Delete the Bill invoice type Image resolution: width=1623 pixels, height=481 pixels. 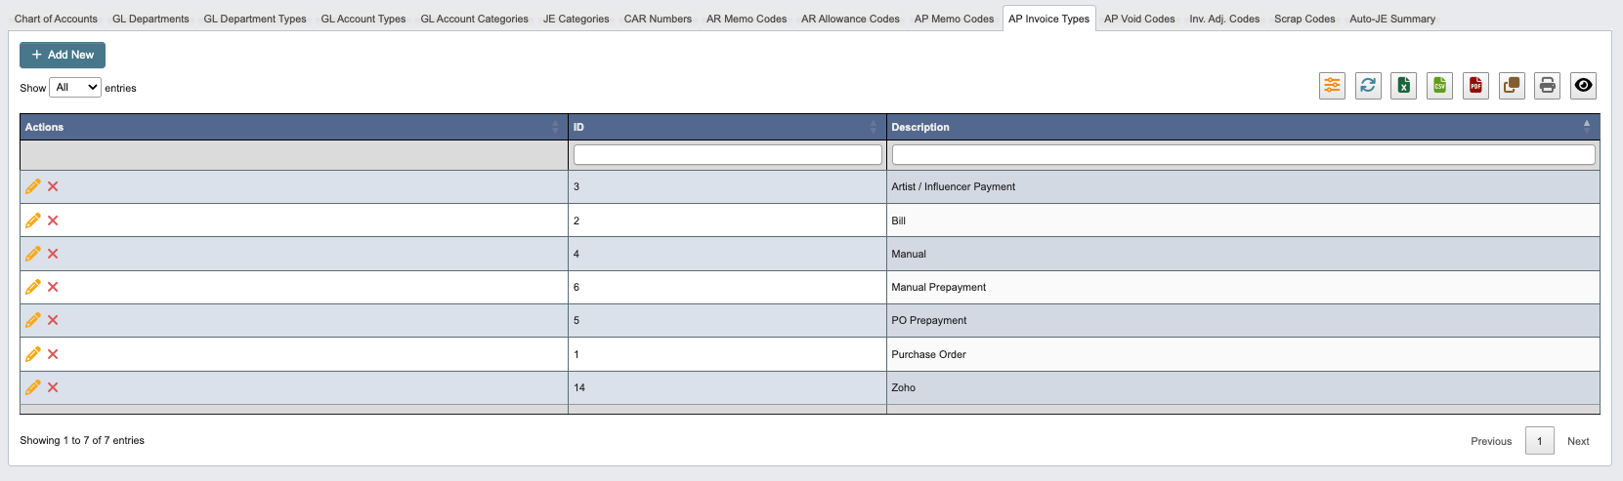[x=53, y=220]
